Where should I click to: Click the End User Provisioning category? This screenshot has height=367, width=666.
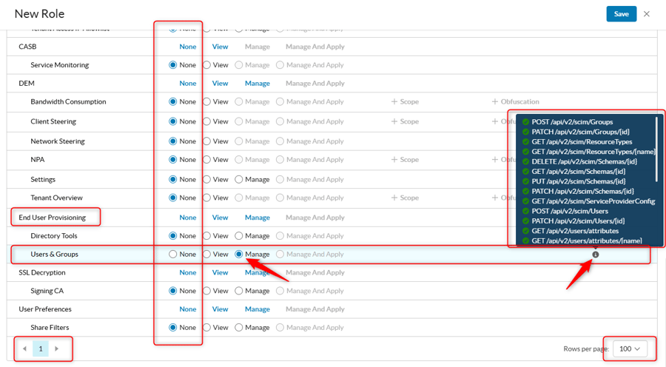point(52,218)
